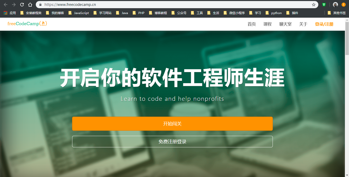The width and height of the screenshot is (349, 177).
Task: Click the orange 开始闯关 button
Action: click(x=172, y=124)
